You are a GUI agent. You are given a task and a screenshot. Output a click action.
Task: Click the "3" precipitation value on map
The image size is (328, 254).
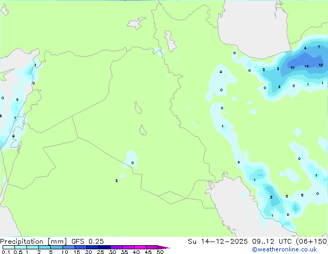click(x=278, y=69)
